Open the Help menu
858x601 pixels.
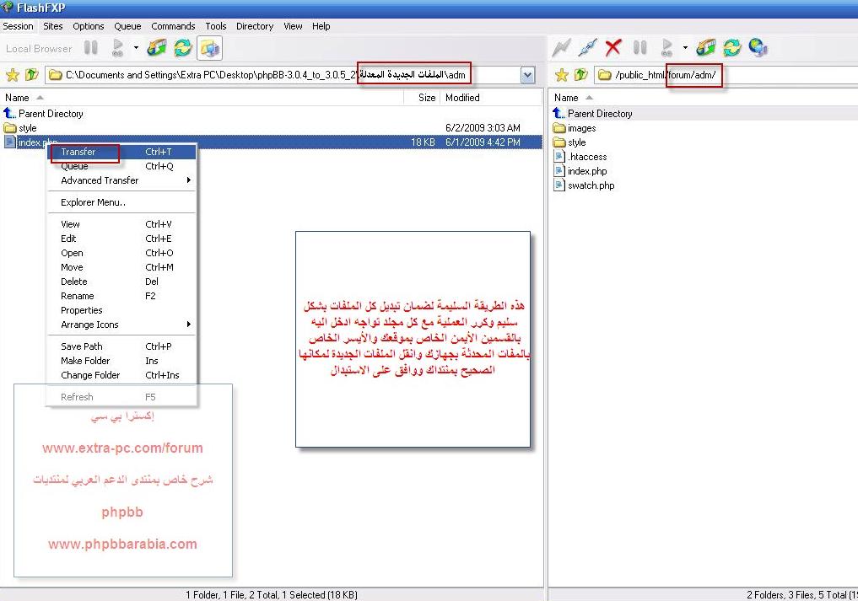(x=321, y=26)
